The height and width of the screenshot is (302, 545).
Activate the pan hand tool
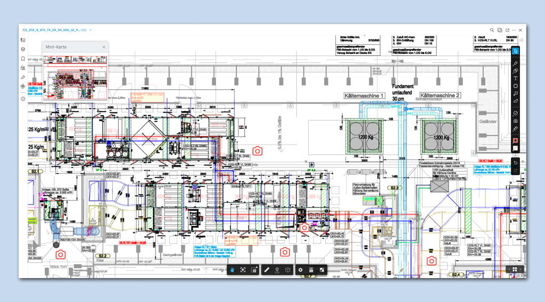point(232,270)
